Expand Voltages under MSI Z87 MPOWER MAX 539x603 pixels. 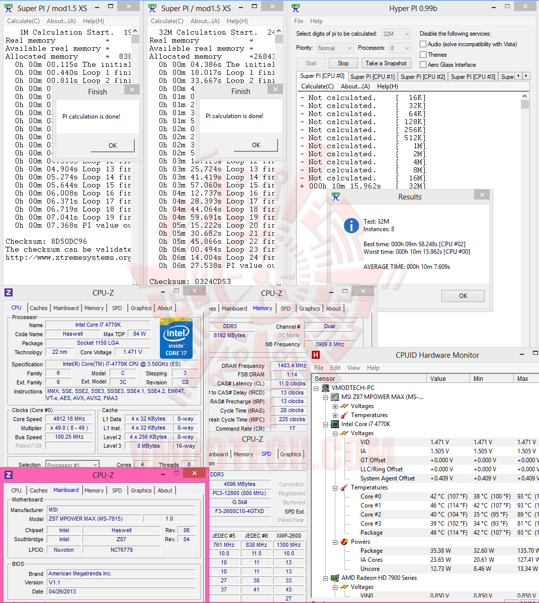coord(335,406)
